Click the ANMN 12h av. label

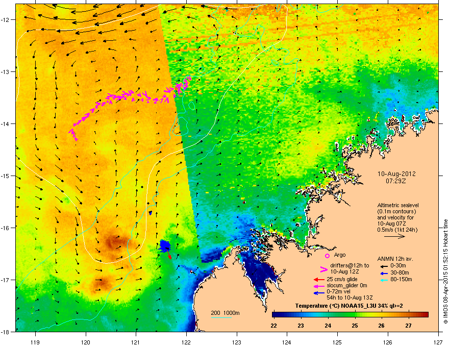[x=395, y=259]
